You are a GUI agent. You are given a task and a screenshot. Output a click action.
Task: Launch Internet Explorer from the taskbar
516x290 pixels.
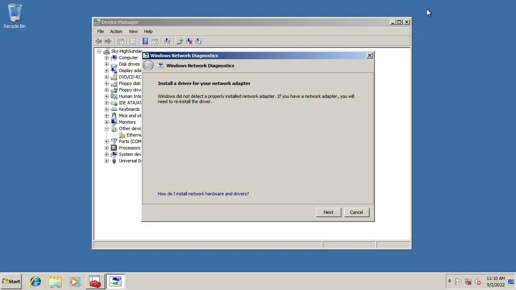click(x=35, y=282)
